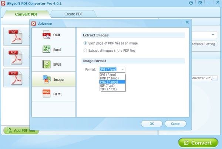Click the Advance Setting button

click(203, 44)
